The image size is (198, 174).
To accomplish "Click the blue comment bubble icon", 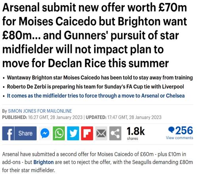I will tap(171, 130).
